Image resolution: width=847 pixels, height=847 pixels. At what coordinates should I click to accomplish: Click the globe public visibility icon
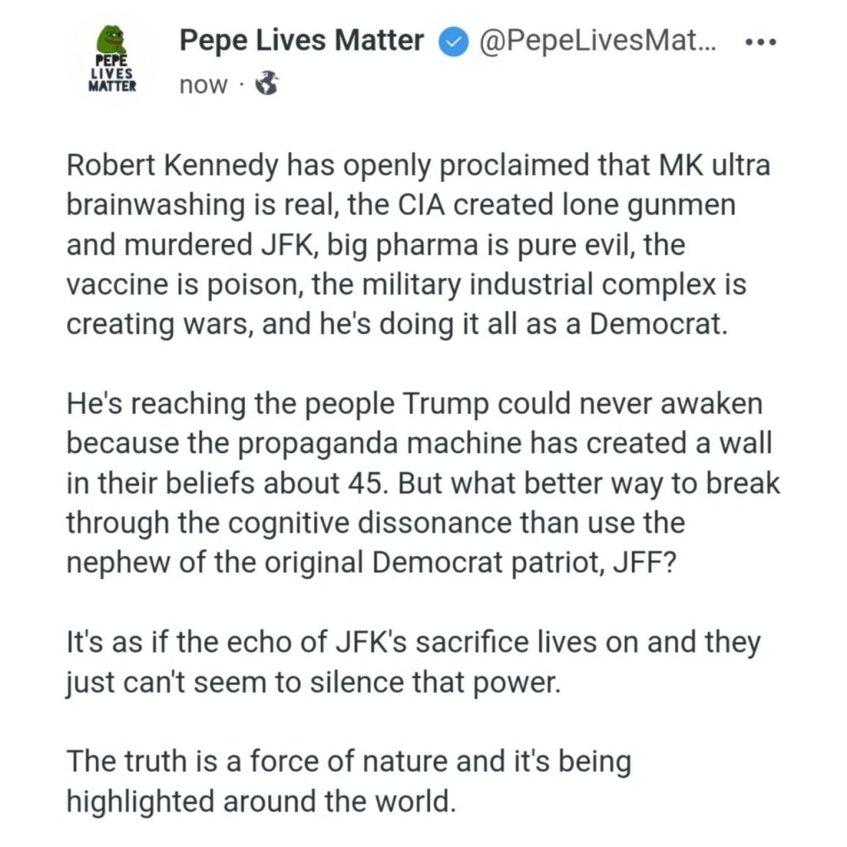266,84
